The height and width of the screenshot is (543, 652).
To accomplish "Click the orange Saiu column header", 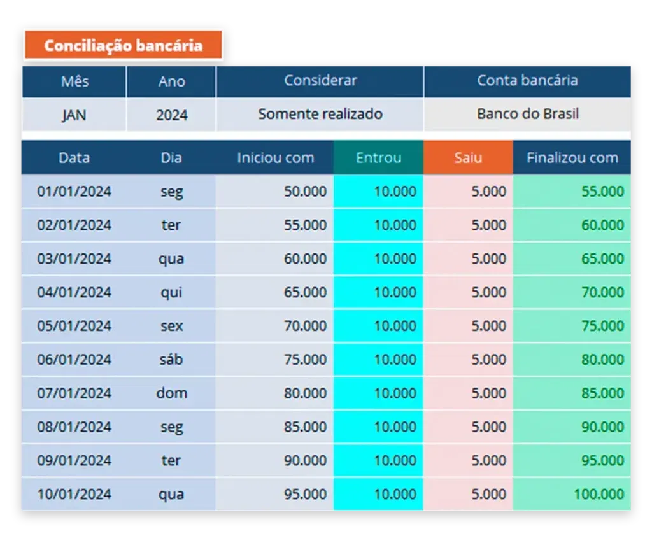I will [468, 158].
